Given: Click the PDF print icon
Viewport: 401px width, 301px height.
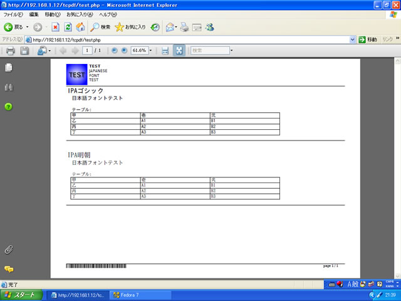Looking at the screenshot, I should (10, 50).
